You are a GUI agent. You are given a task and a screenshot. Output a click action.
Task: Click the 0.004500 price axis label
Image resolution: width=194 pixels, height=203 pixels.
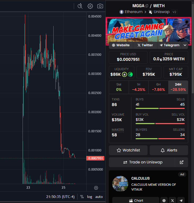pyautogui.click(x=95, y=16)
